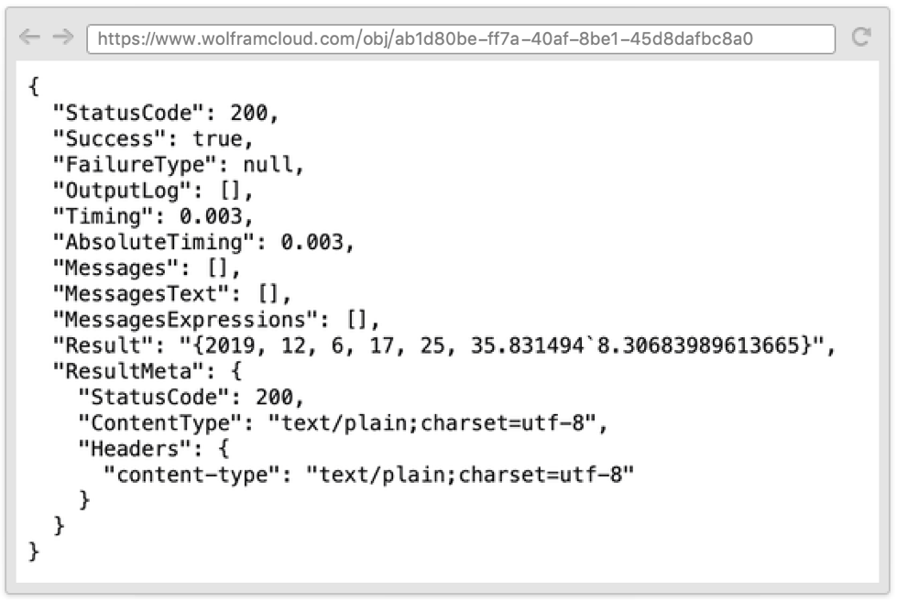Screen dimensions: 897x602
Task: Click the "content-type" header line
Action: tap(368, 474)
